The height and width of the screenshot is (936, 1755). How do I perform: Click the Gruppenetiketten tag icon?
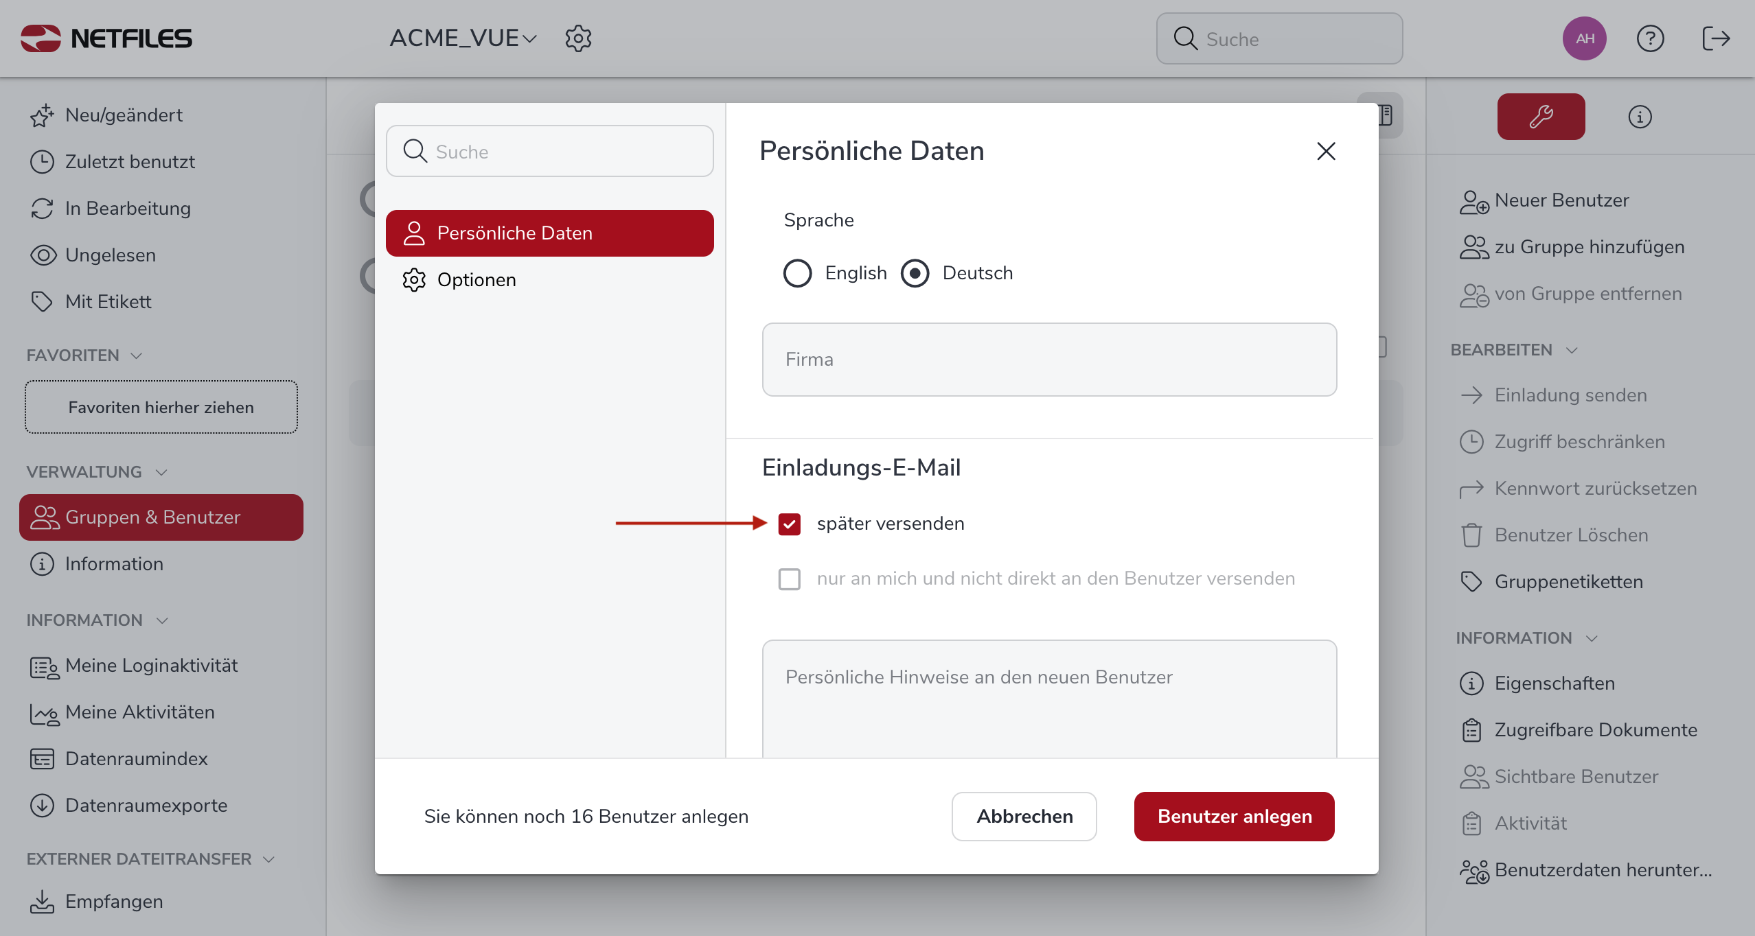1471,582
